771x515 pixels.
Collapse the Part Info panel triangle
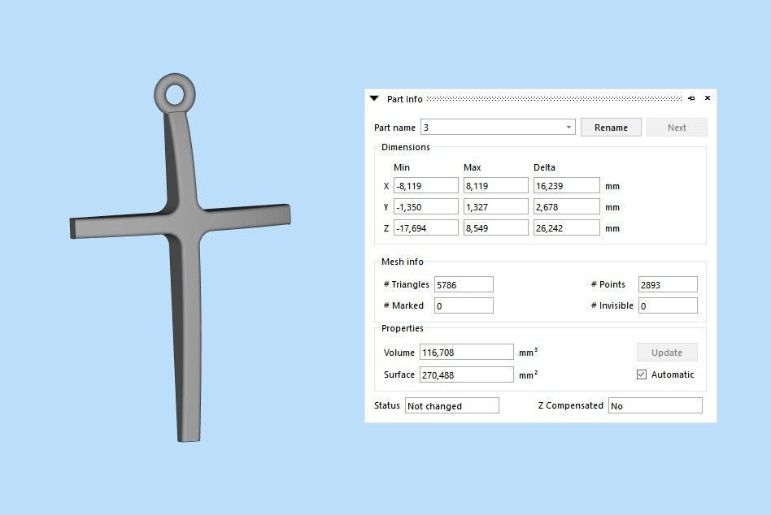(374, 98)
